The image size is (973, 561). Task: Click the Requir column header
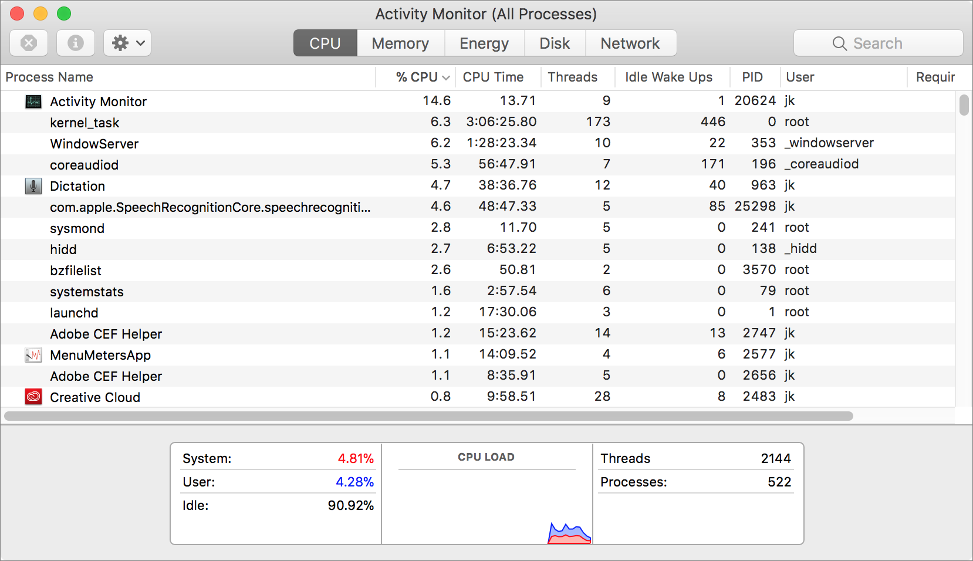(x=935, y=77)
